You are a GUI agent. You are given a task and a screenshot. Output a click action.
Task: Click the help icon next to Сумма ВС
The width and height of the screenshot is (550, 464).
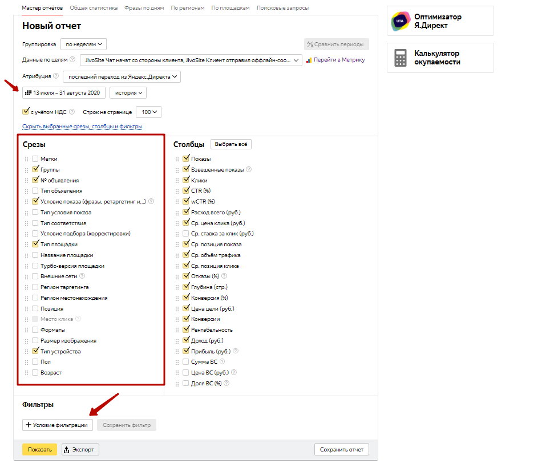point(222,361)
